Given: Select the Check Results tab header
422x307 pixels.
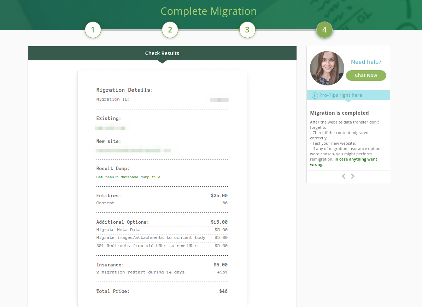Looking at the screenshot, I should click(x=162, y=53).
